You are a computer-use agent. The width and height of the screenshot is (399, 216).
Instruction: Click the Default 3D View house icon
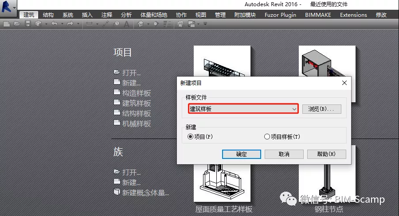(x=140, y=24)
